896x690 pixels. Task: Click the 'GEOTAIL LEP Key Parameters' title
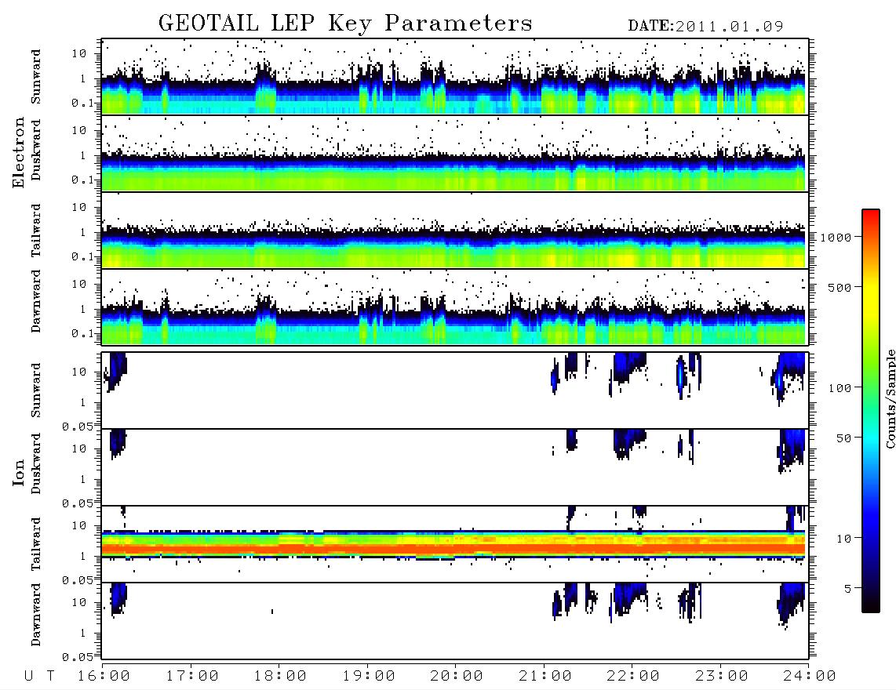[x=345, y=24]
